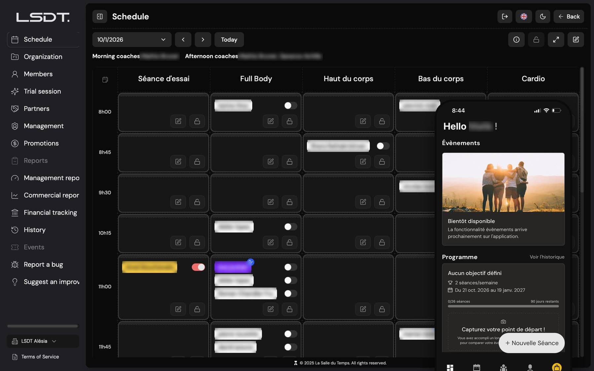Click the Today button

[229, 40]
